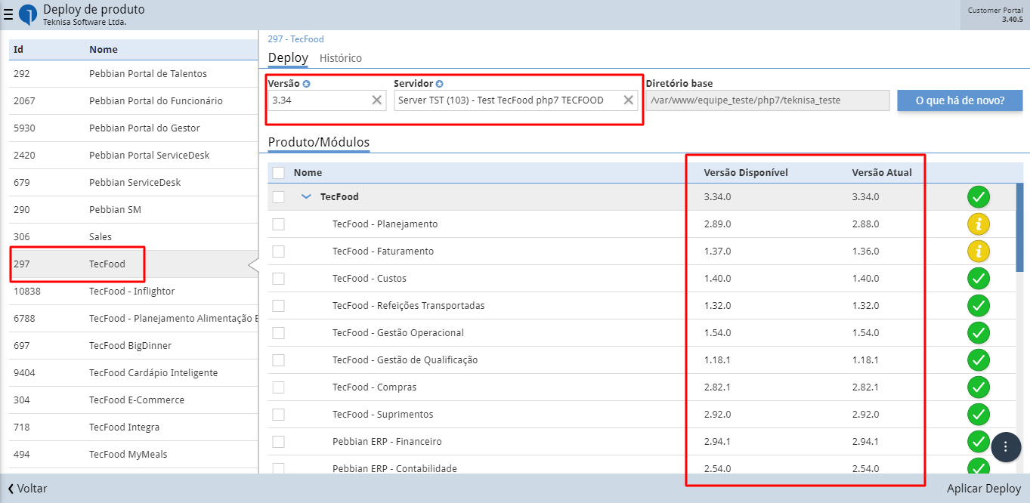
Task: Select product 718 TecFood Integra
Action: (x=134, y=427)
